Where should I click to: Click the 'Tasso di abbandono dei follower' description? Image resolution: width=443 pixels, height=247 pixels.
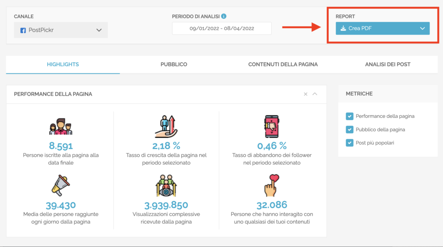(272, 159)
